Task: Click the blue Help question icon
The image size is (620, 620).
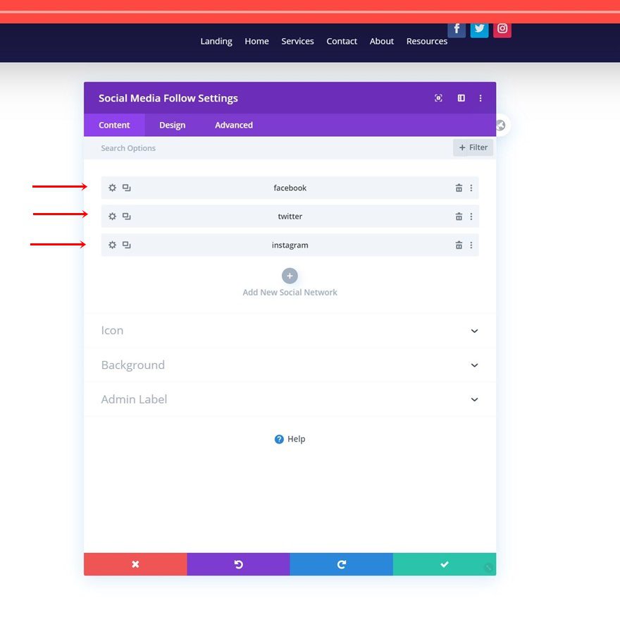Action: (279, 439)
